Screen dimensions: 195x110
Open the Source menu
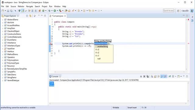[13, 6]
